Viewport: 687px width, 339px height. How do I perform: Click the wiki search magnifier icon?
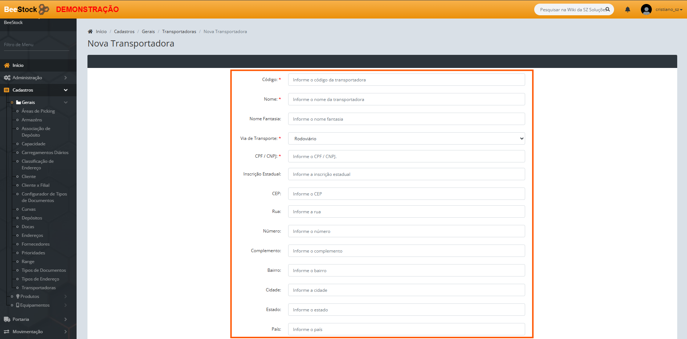[x=608, y=9]
